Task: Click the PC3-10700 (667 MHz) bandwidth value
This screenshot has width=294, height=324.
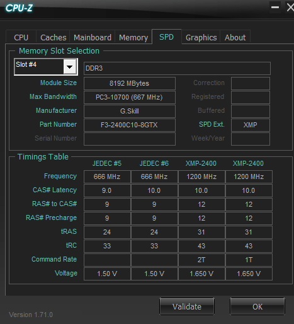Action: click(x=130, y=97)
